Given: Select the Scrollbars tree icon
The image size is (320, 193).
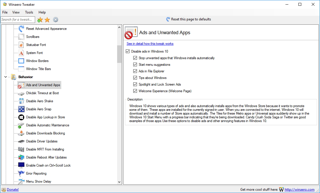Looking at the screenshot, I should click(21, 37).
